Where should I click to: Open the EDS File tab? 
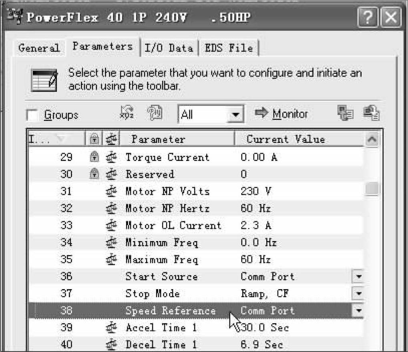[x=229, y=48]
